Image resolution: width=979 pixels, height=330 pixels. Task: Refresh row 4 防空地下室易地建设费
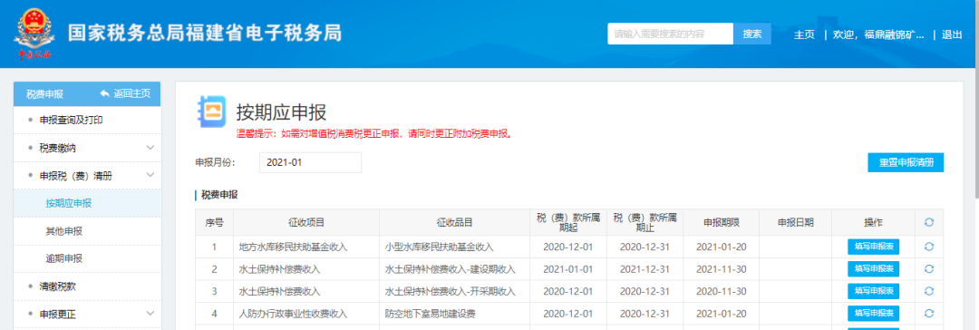click(x=928, y=314)
